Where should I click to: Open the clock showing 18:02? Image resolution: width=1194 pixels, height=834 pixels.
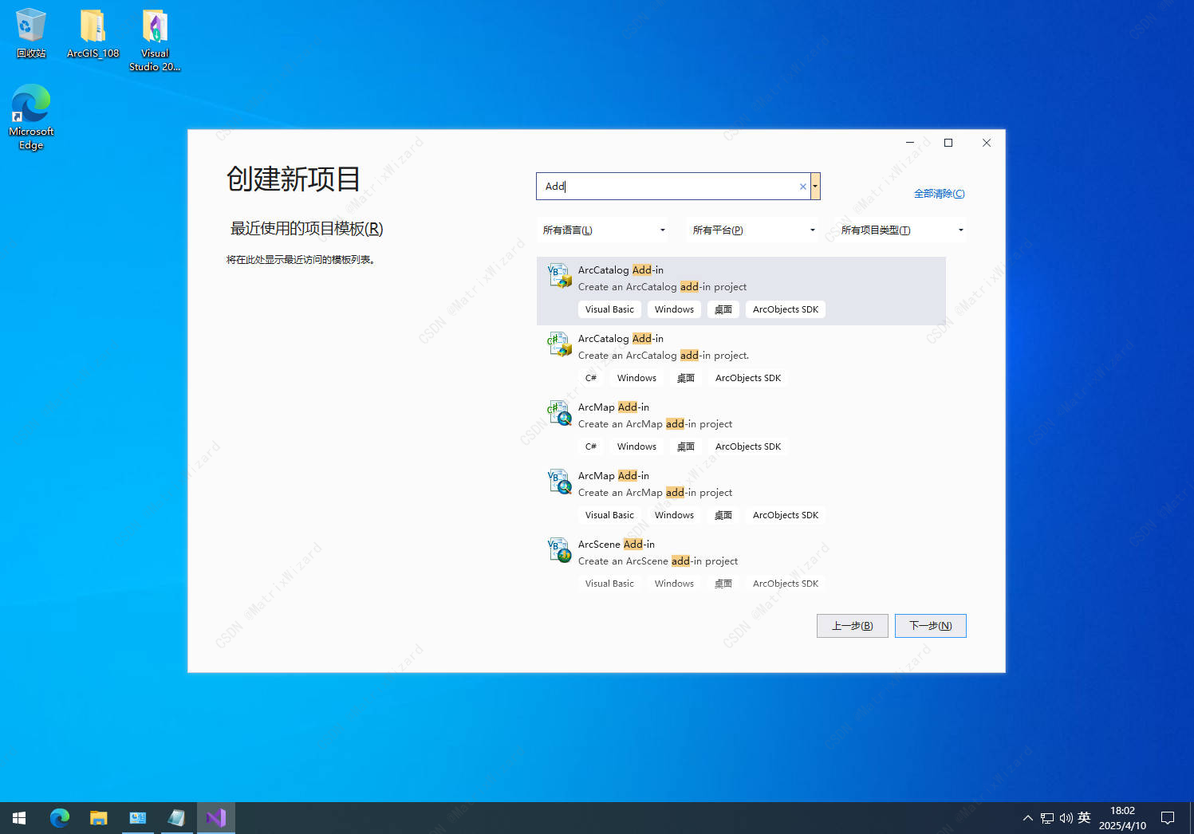click(1122, 818)
